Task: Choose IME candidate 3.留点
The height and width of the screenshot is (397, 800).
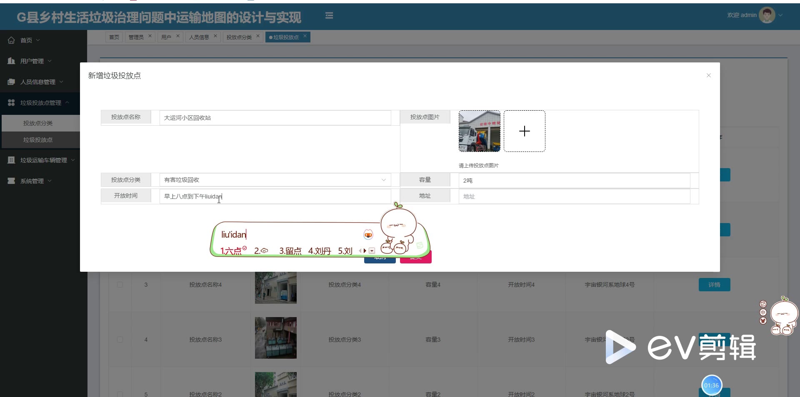Action: point(290,251)
